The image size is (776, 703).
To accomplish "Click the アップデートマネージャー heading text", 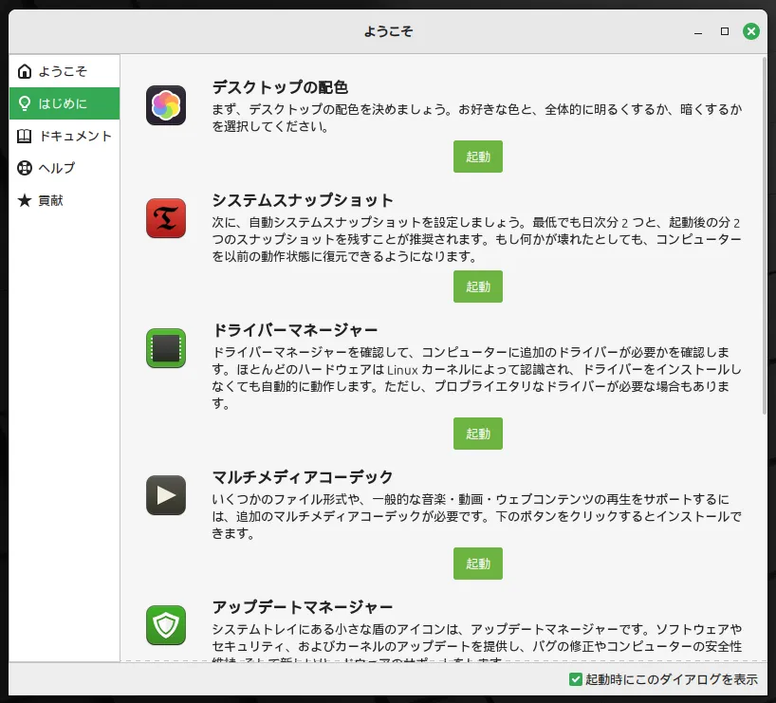I will click(302, 606).
